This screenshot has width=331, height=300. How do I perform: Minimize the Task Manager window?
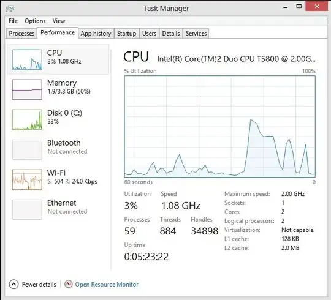coord(286,7)
